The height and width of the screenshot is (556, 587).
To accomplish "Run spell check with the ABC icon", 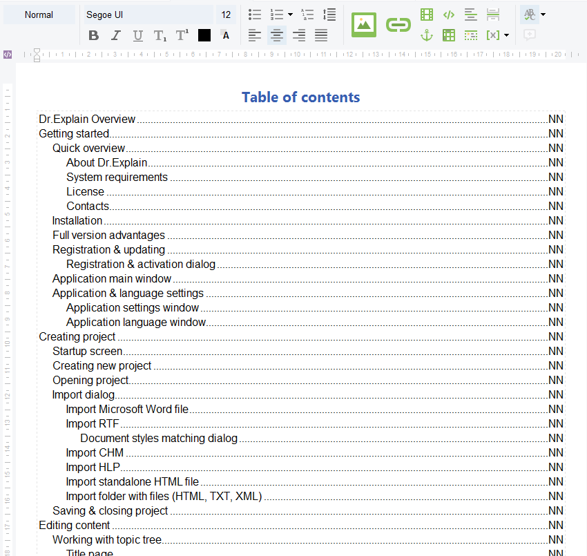I will pos(530,15).
